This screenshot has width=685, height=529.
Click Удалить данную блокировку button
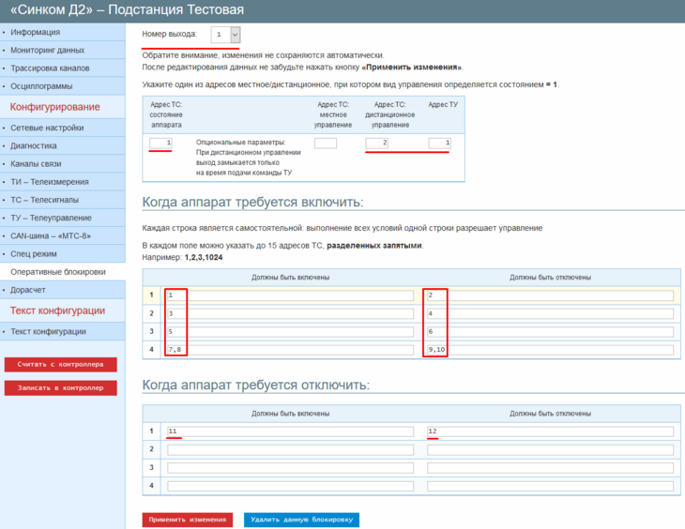click(301, 520)
